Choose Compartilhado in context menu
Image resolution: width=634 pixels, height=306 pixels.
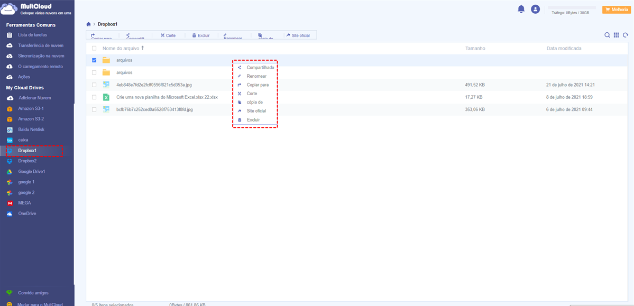[x=260, y=68]
